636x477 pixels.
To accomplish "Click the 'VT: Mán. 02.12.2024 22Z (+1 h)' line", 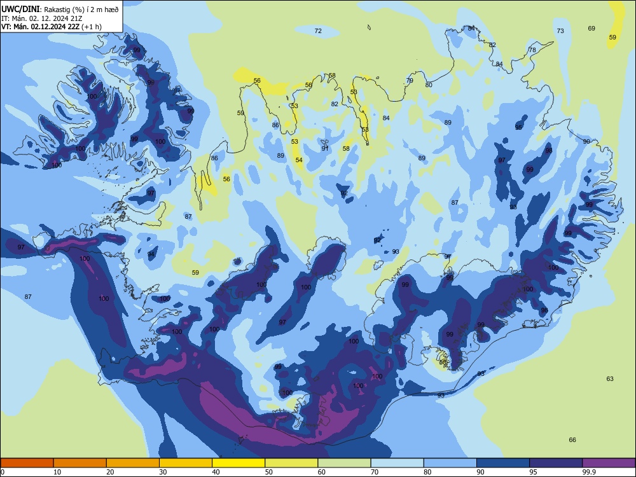I will 52,27.
